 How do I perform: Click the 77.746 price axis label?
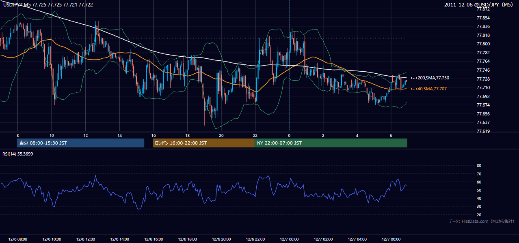[x=484, y=70]
